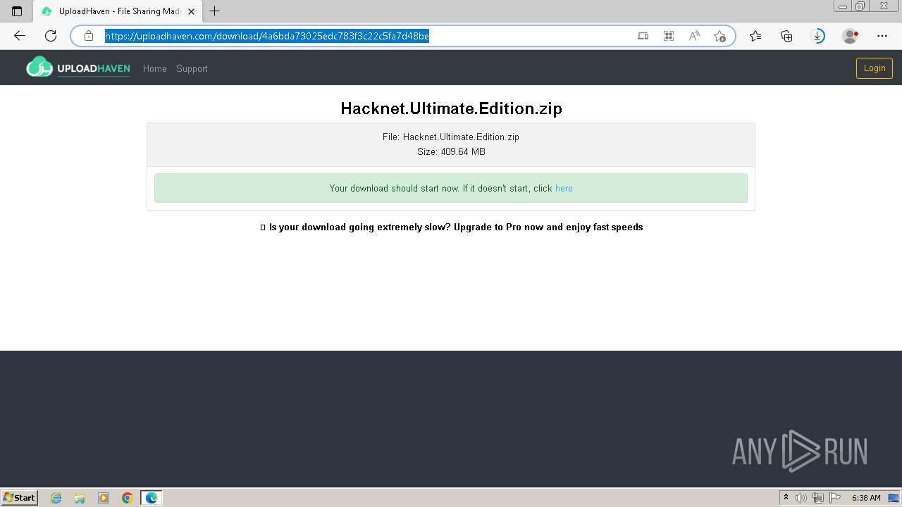This screenshot has height=507, width=902.
Task: Click 'File: Hacknet.Ultimate.Edition.zip' text
Action: 451,137
